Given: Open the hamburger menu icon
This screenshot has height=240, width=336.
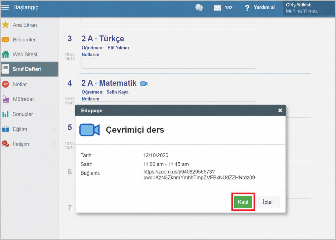Looking at the screenshot, I should [x=5, y=7].
